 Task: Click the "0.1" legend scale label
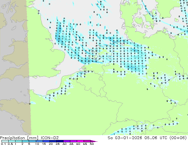[x=3, y=144]
